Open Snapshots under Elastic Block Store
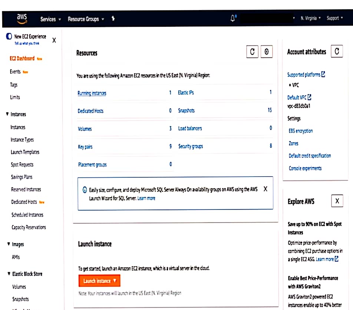This screenshot has width=353, height=310. (20, 299)
